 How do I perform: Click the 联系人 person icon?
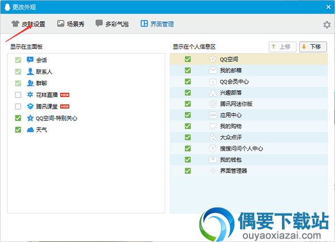click(30, 71)
